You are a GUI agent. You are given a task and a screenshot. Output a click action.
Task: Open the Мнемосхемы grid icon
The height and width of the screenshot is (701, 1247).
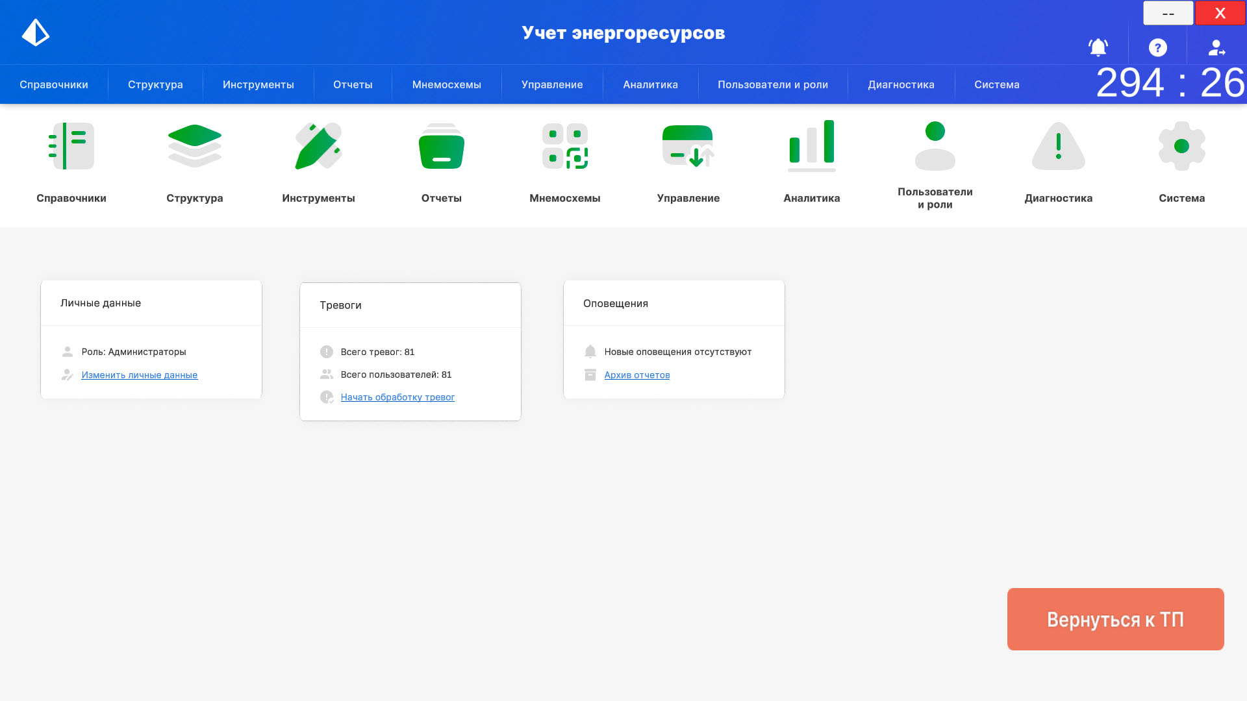click(x=565, y=146)
